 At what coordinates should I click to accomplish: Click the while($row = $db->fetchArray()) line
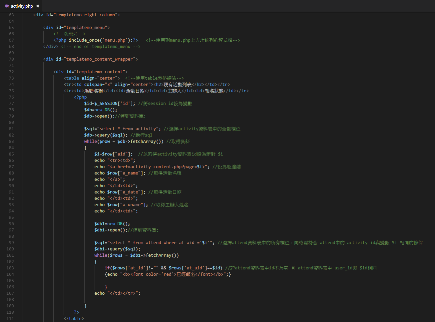point(124,142)
